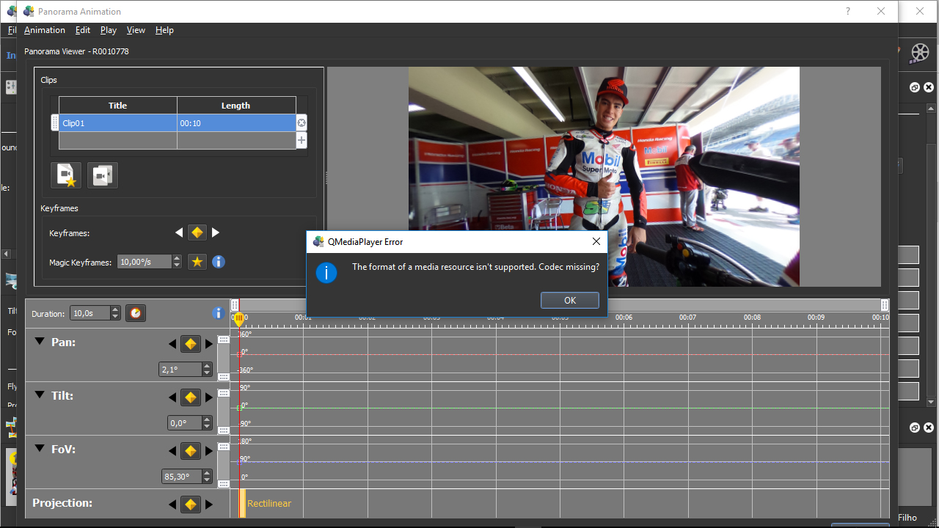Click the Length column header

coord(236,106)
